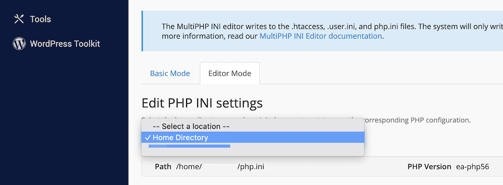
Task: Select the Home Directory option in the dropdown
Action: 253,138
